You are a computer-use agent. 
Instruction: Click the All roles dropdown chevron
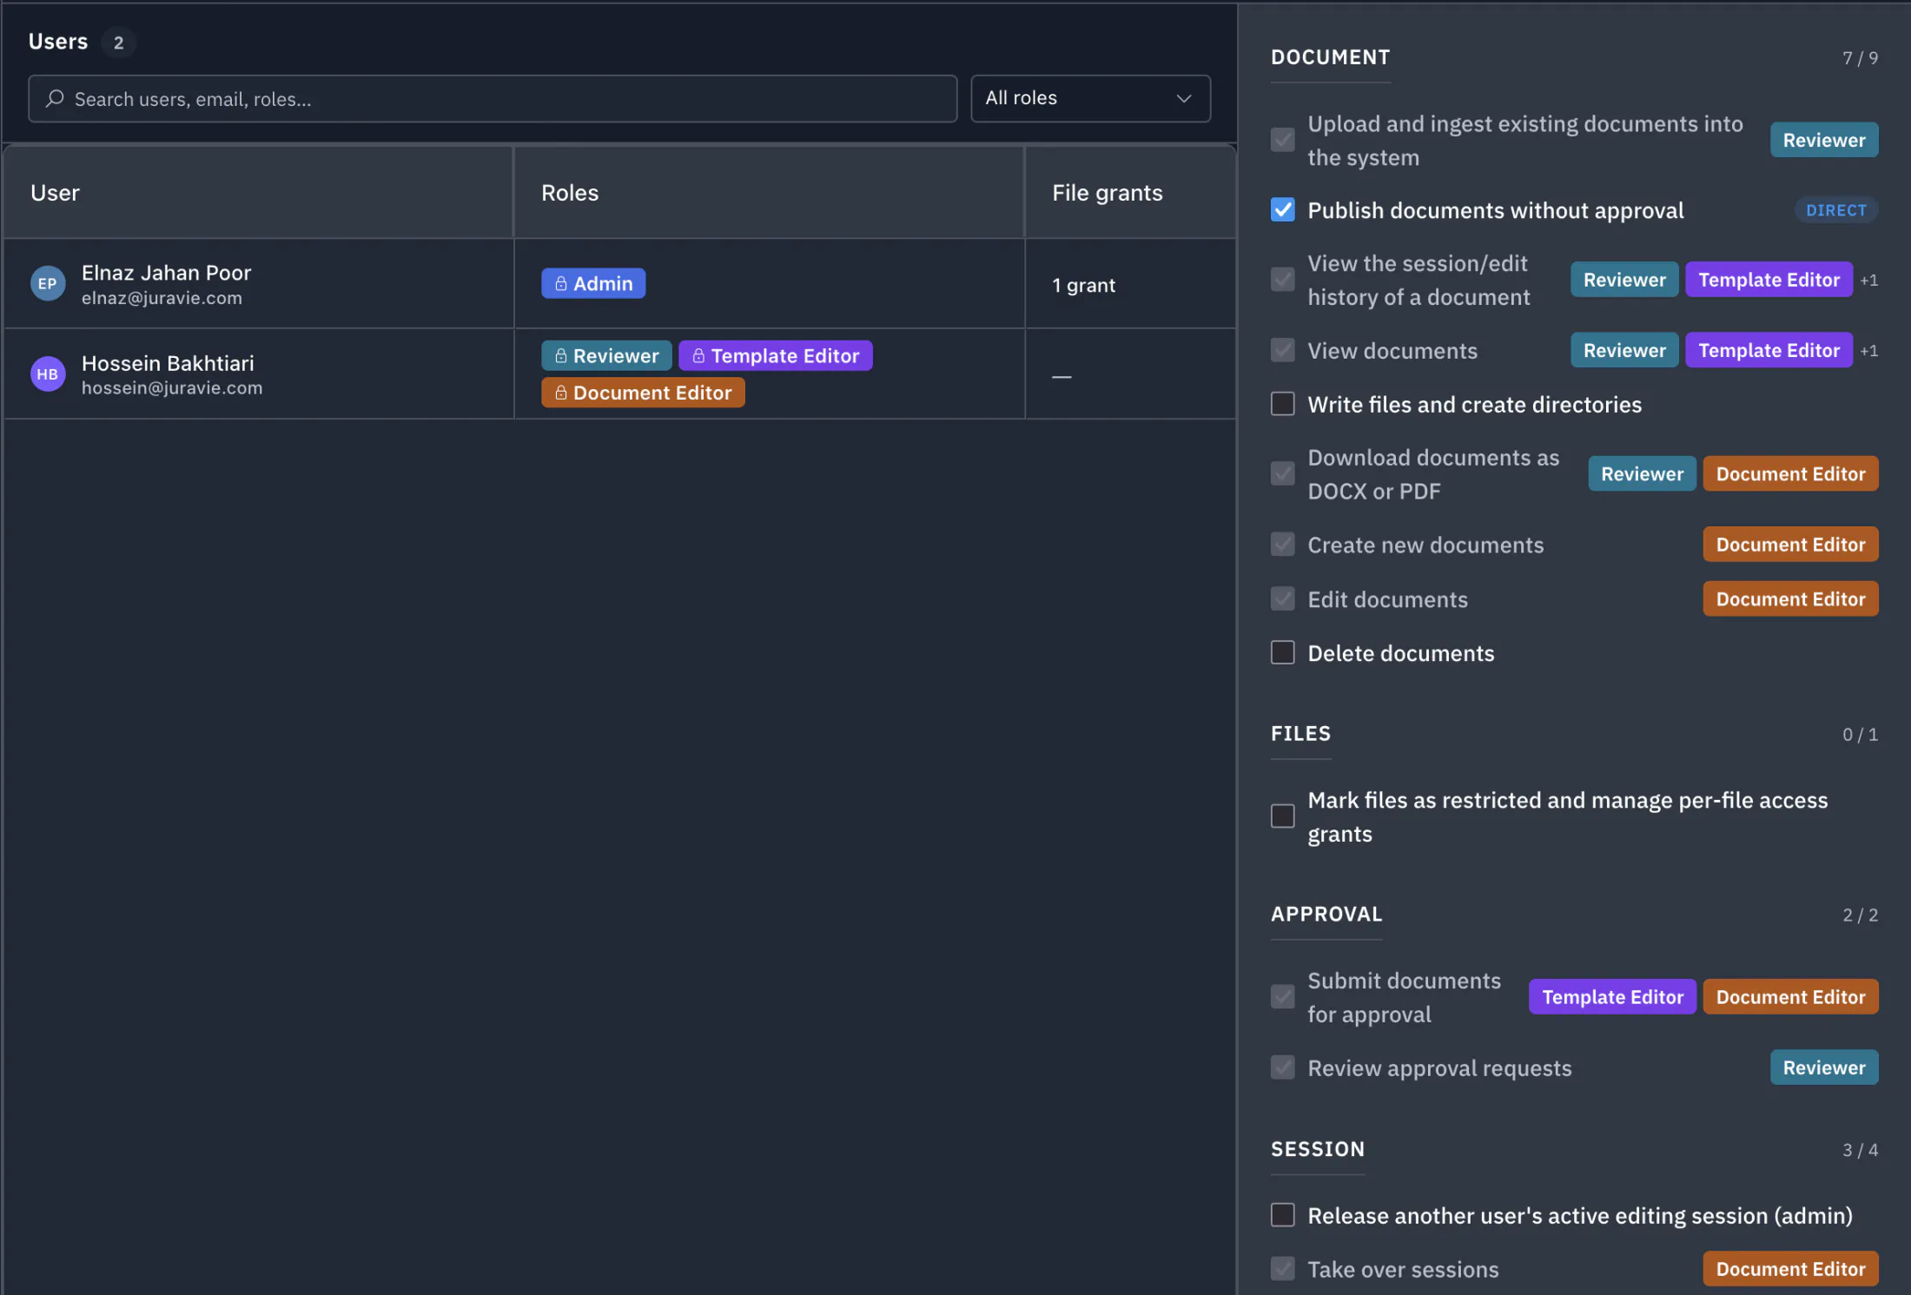click(1183, 98)
